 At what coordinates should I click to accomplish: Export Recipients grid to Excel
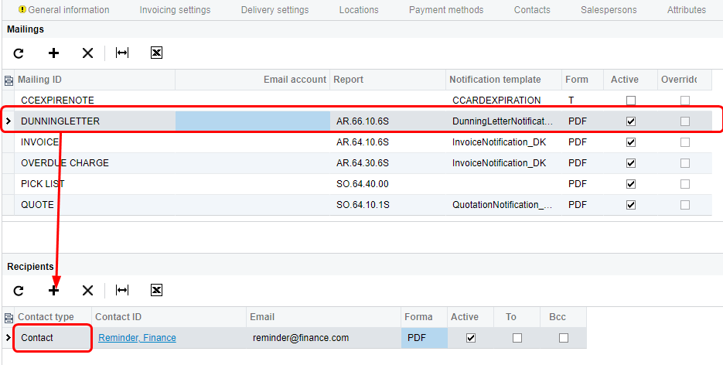point(157,290)
